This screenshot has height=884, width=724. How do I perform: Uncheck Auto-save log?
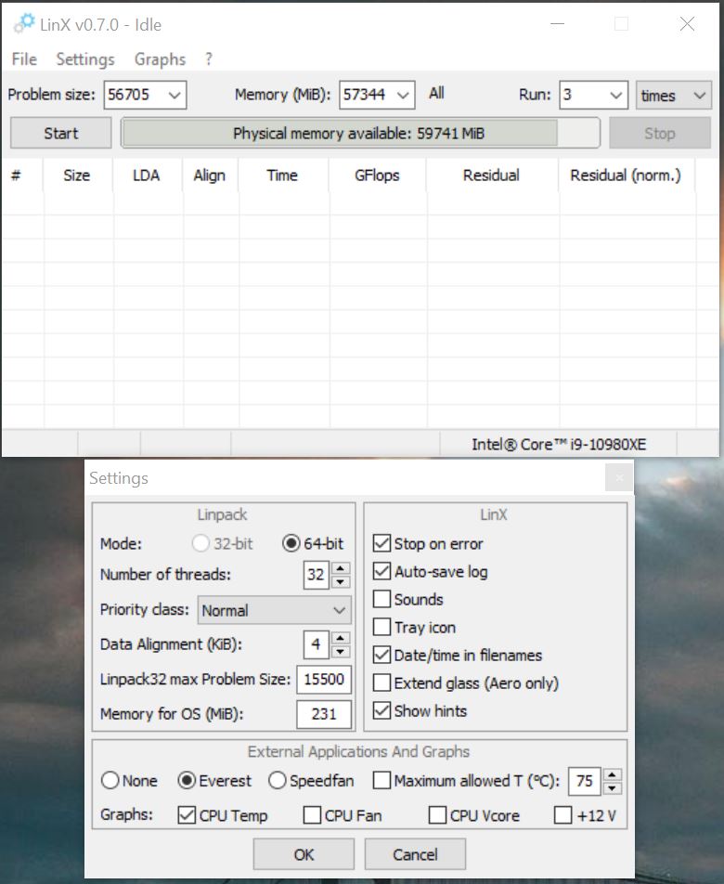pyautogui.click(x=382, y=571)
